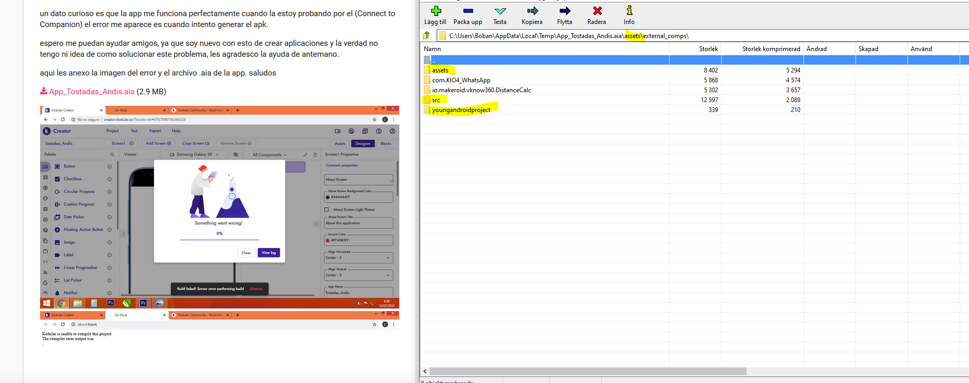
Task: Click the folder icon of io.makeroid.vknow360.DistanceCalc
Action: coord(427,90)
